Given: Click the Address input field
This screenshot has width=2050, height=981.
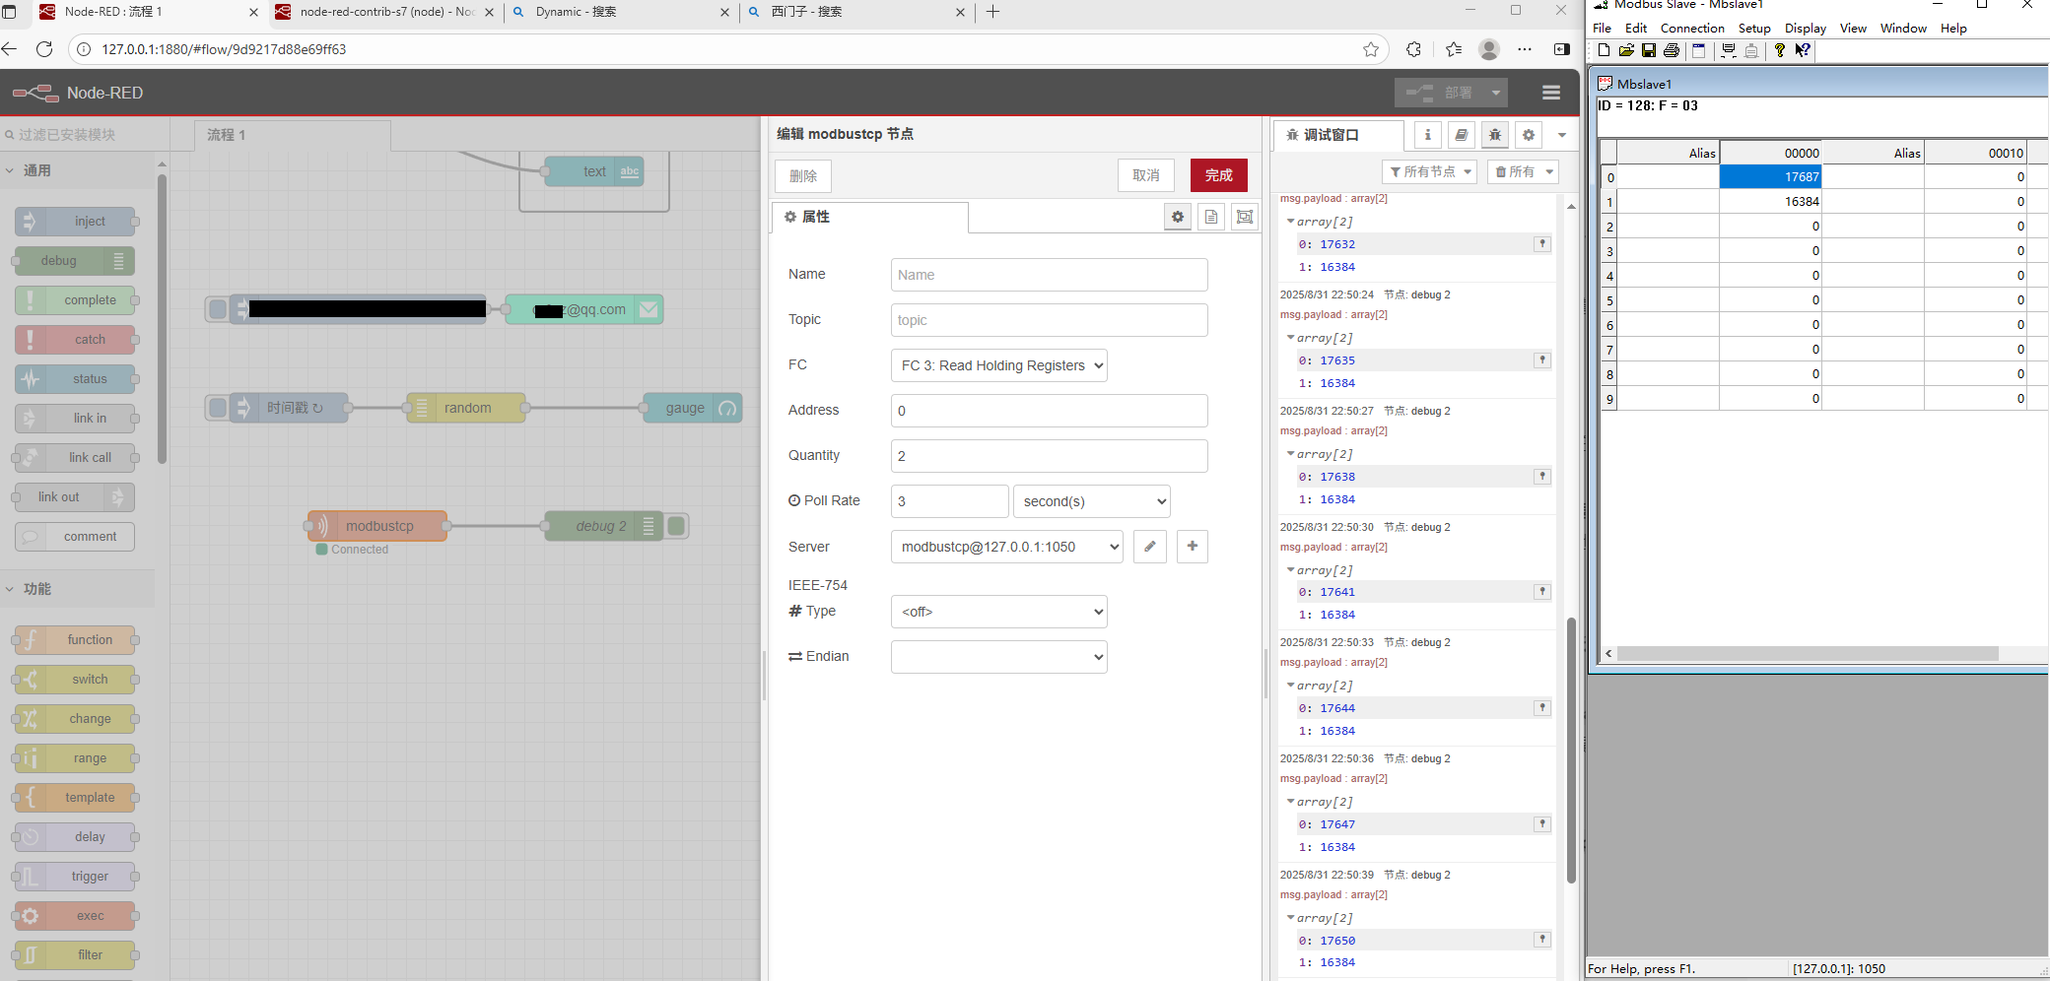Looking at the screenshot, I should pos(1050,411).
